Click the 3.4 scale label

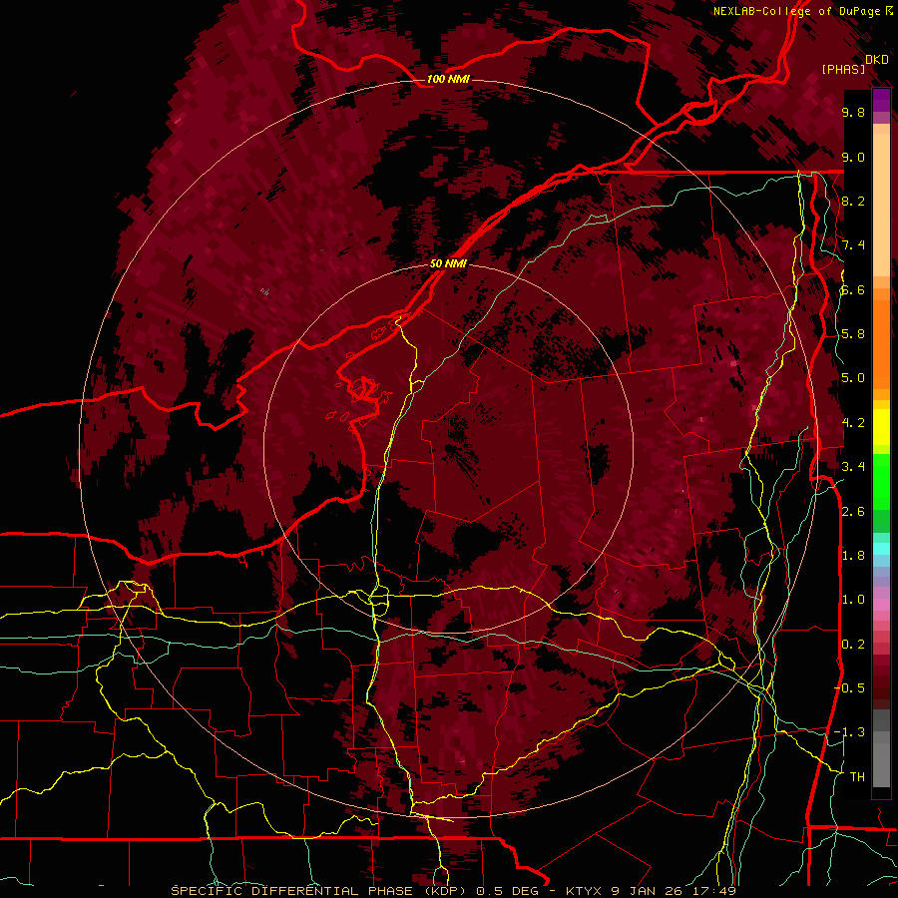[x=853, y=466]
